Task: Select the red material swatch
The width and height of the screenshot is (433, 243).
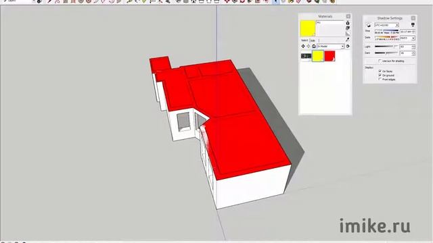Action: click(x=329, y=56)
